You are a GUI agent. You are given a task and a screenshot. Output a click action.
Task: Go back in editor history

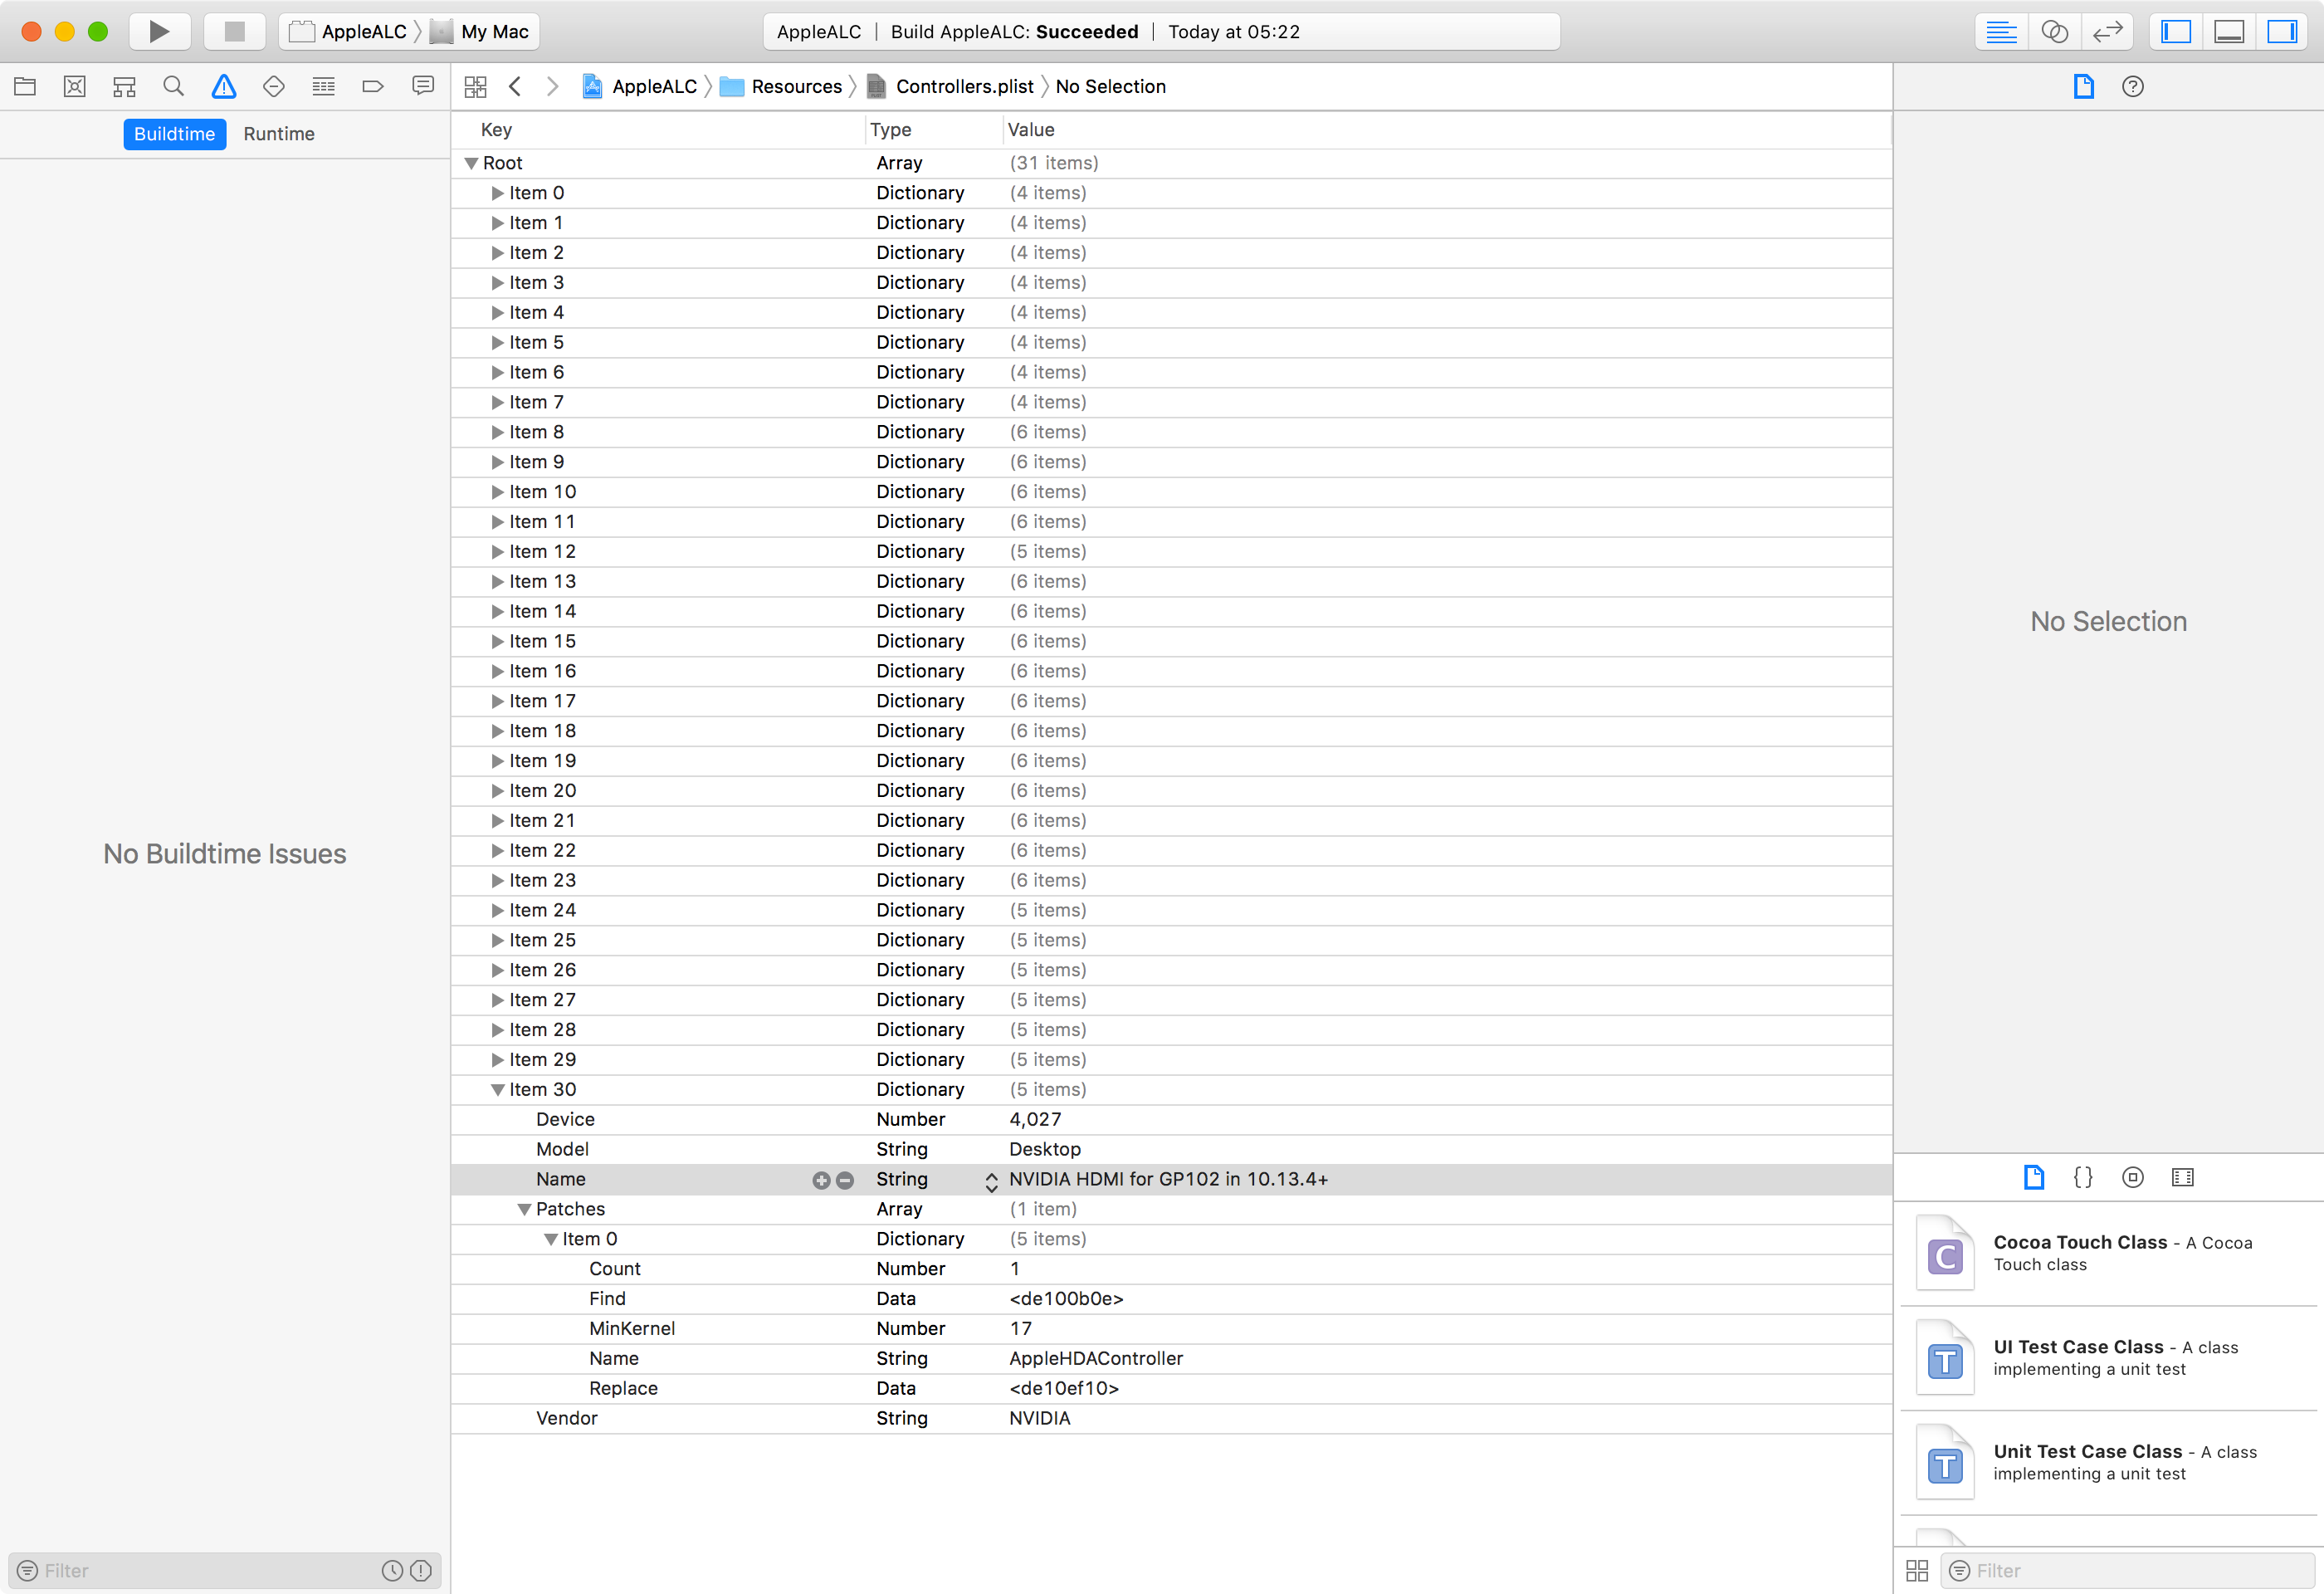point(515,87)
